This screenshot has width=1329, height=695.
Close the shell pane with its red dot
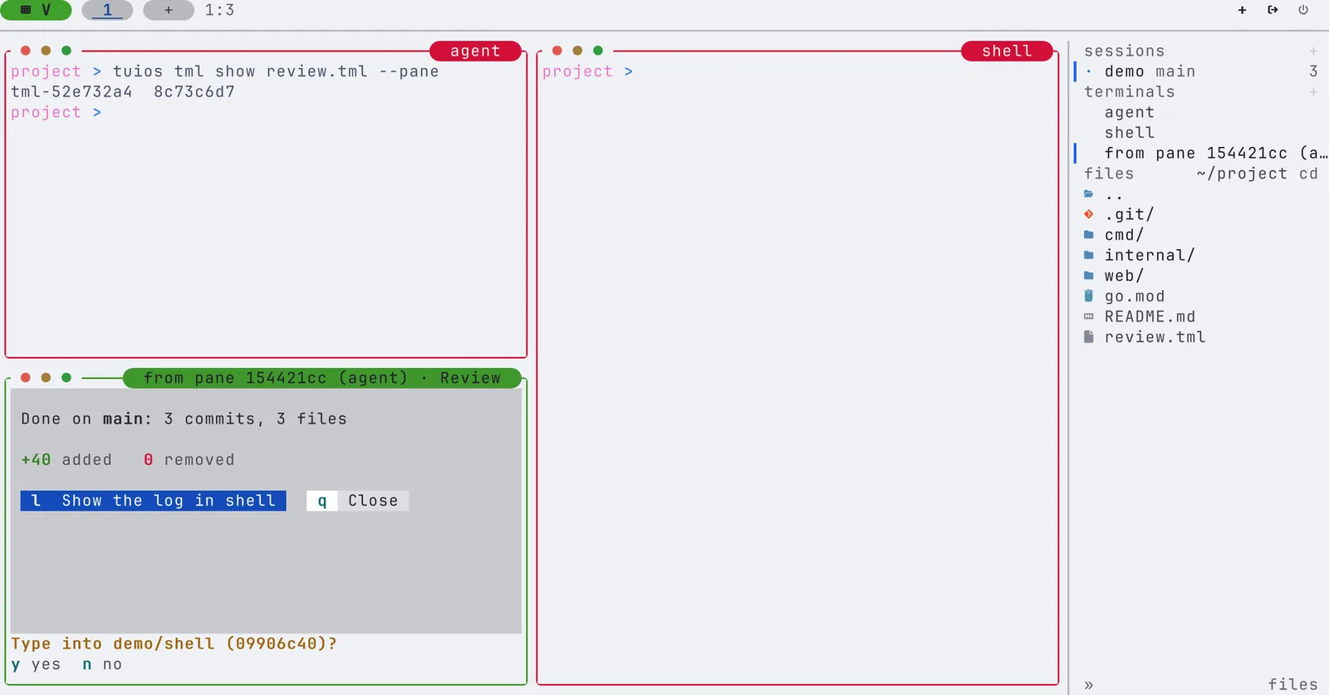click(x=557, y=51)
